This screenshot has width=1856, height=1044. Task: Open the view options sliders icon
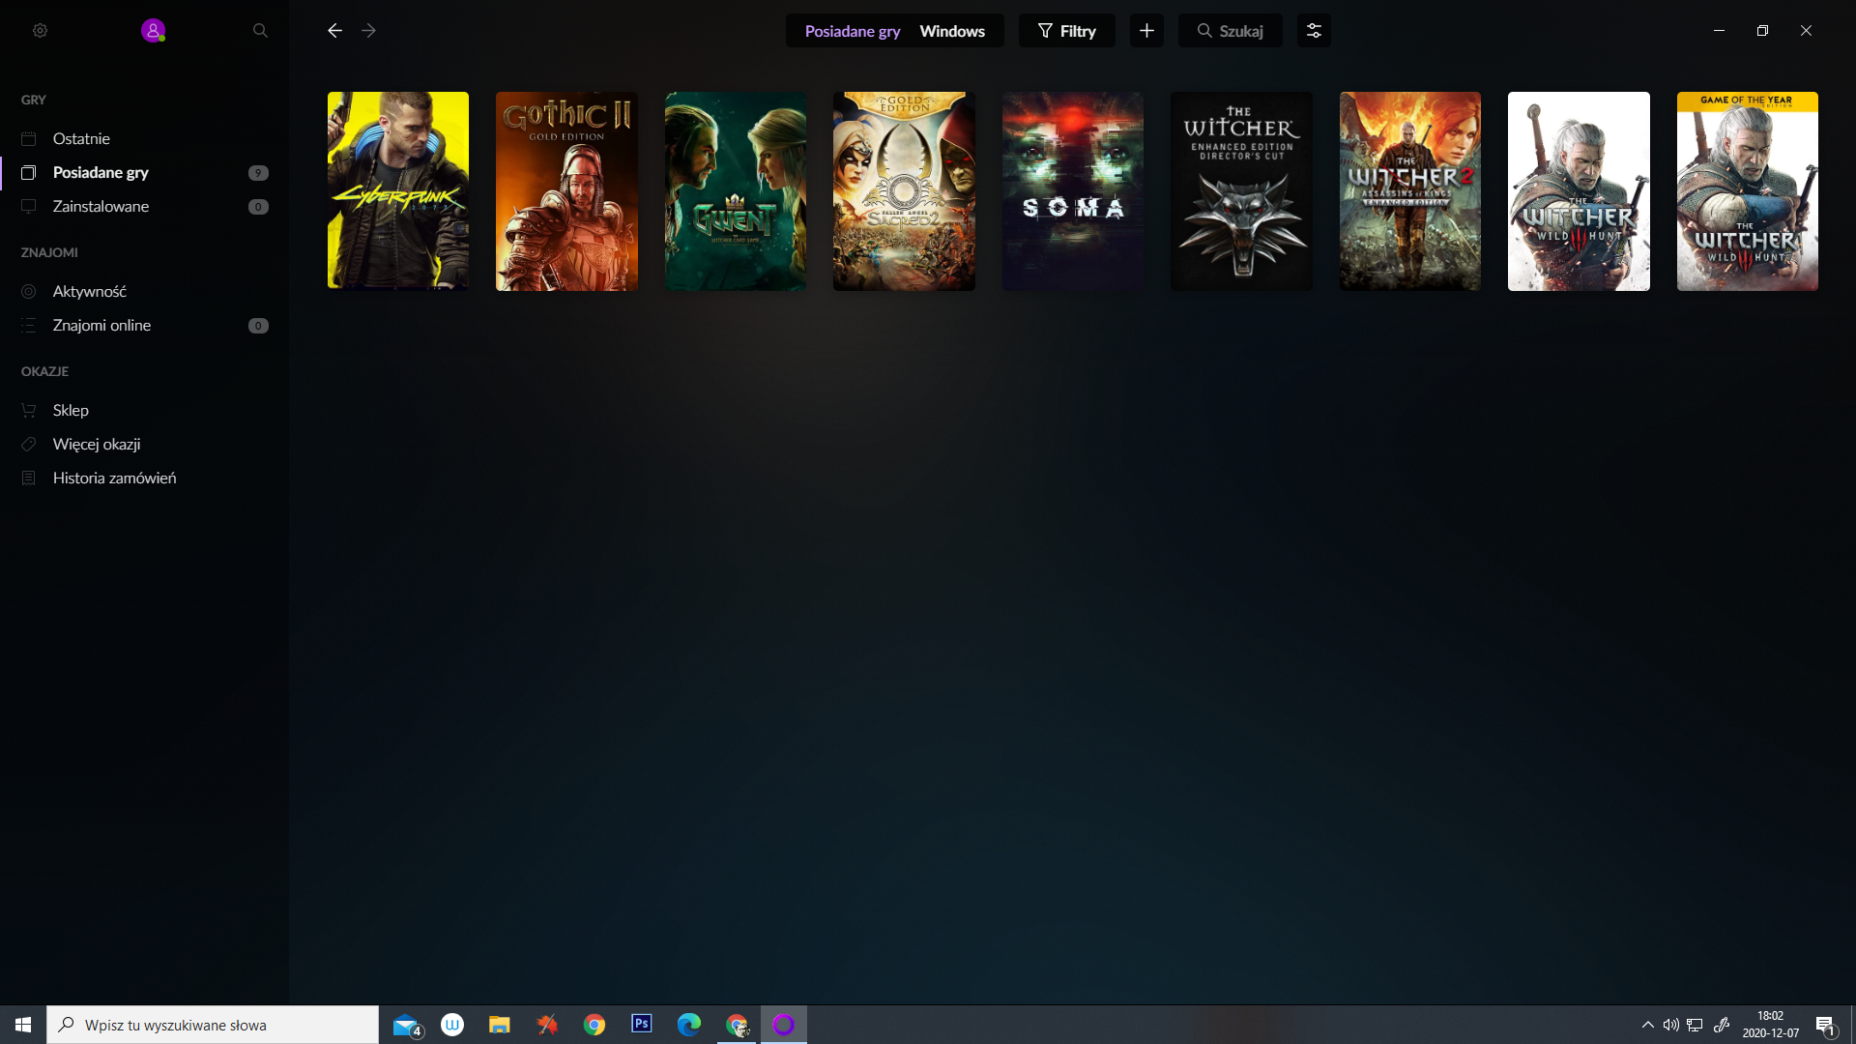point(1314,31)
